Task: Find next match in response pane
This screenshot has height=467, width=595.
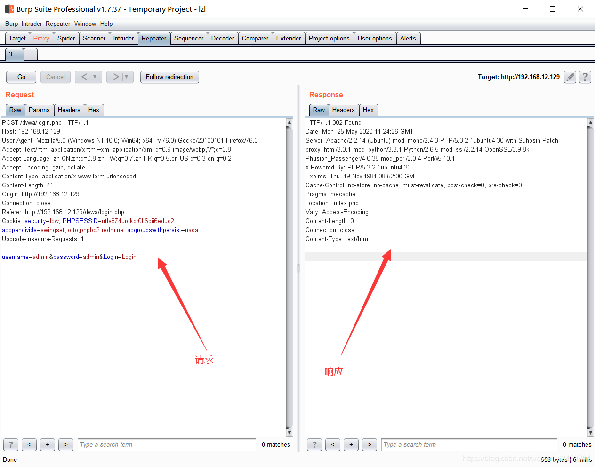Action: [x=370, y=444]
